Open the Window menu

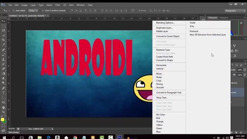point(81,5)
